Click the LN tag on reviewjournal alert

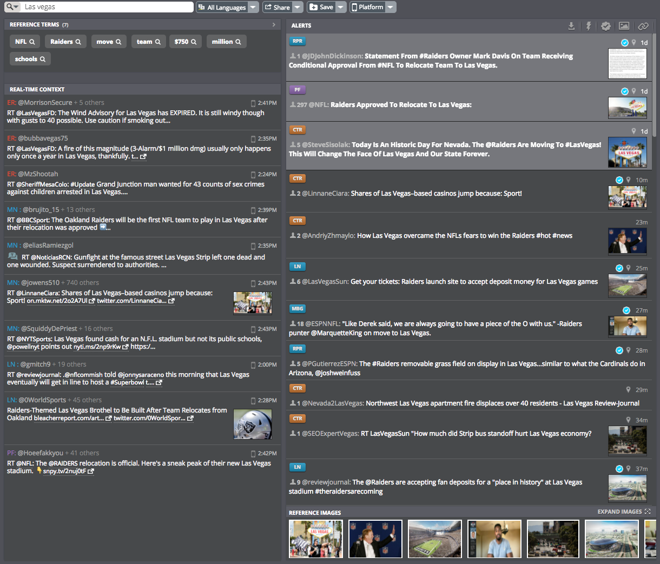click(298, 467)
